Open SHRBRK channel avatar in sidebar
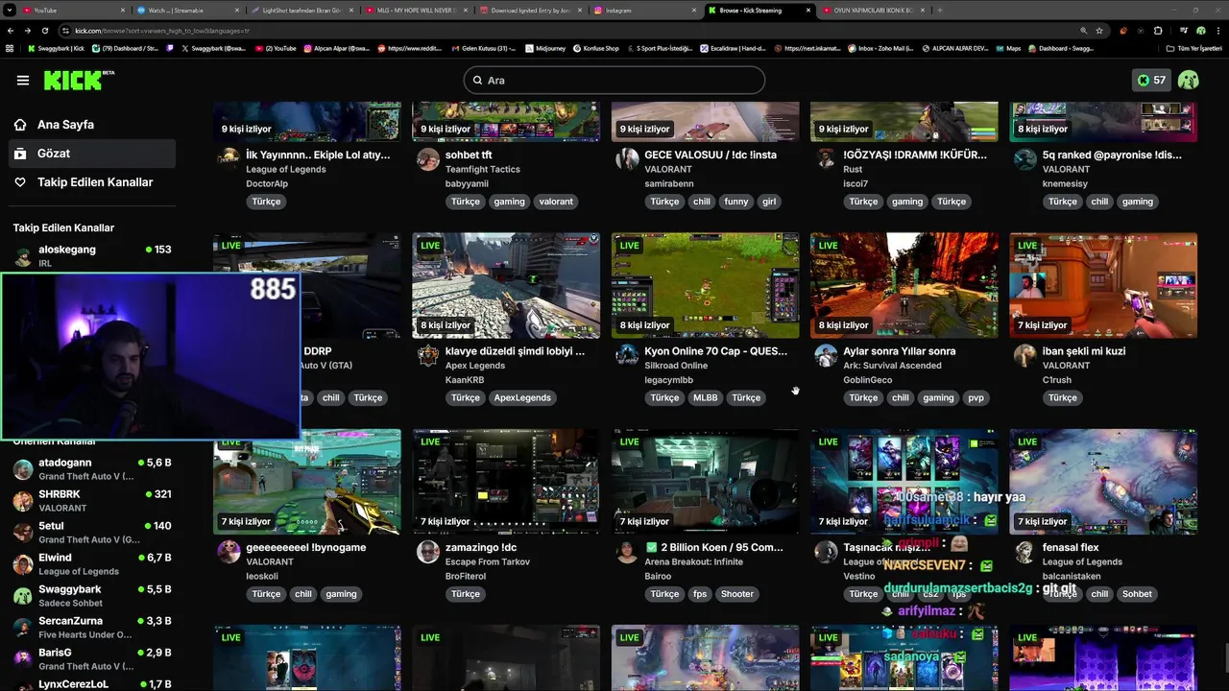The width and height of the screenshot is (1229, 691). 22,500
